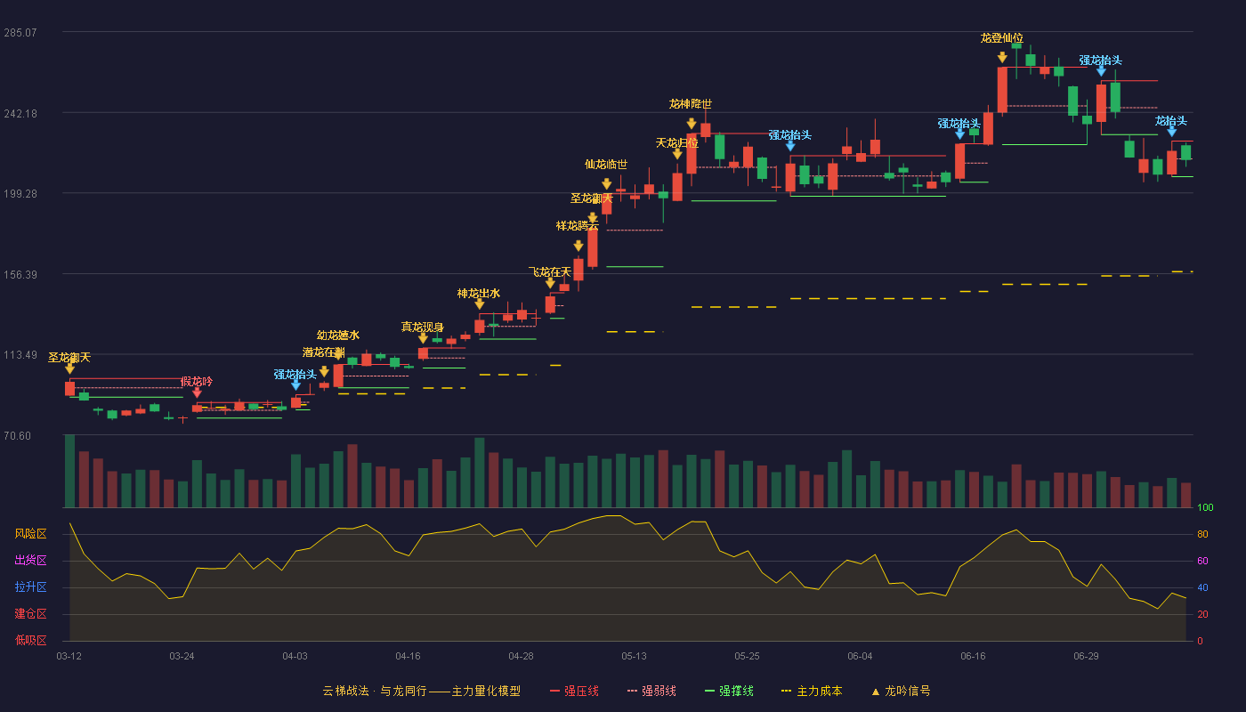Click the arrow beneath 仙龙临世 signal
This screenshot has height=712, width=1246.
(606, 184)
